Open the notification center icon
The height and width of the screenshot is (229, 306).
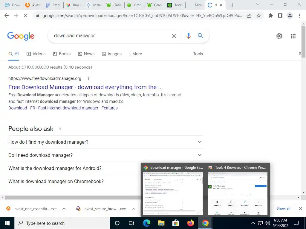pos(296,223)
